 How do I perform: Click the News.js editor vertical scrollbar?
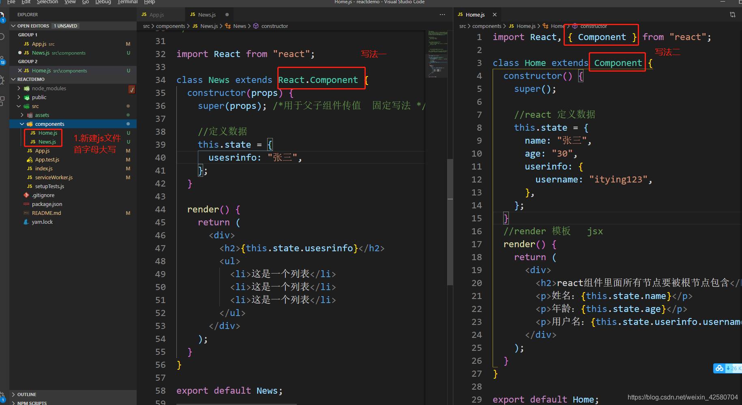450,223
